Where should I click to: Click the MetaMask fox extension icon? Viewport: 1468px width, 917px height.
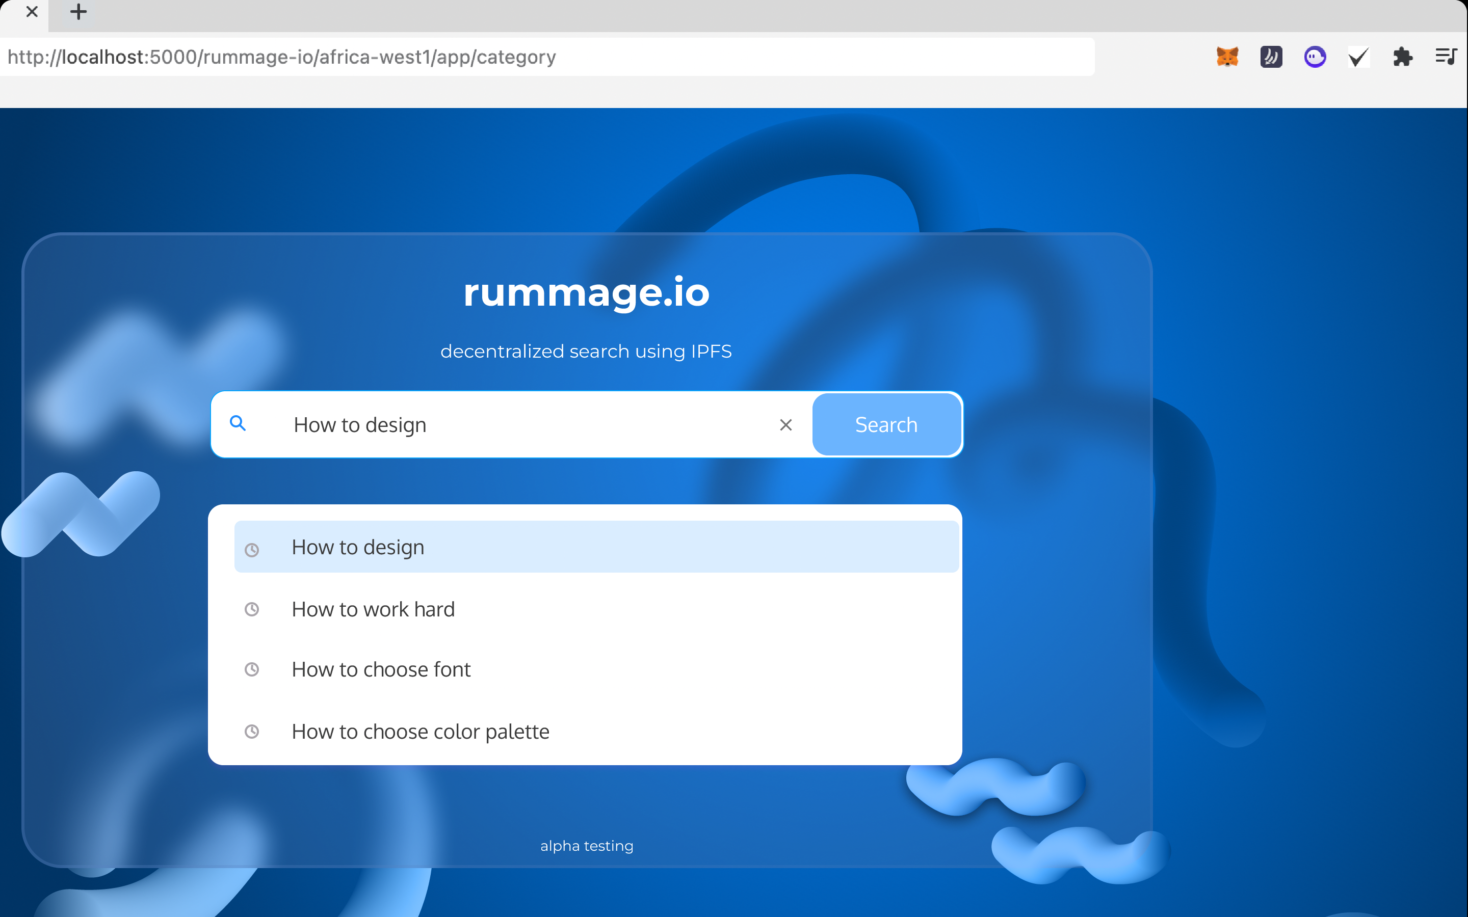pyautogui.click(x=1227, y=57)
